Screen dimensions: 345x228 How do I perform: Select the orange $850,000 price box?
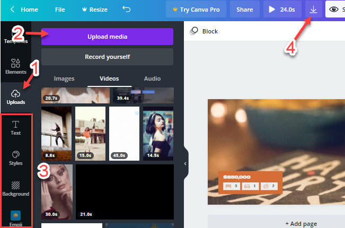coord(250,182)
